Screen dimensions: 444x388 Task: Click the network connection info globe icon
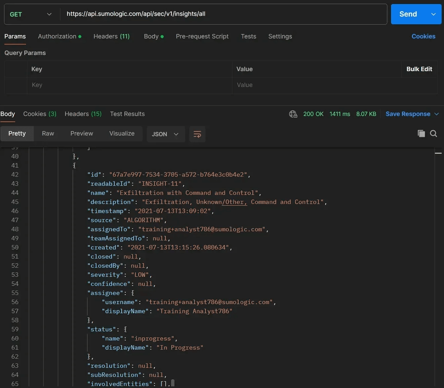point(293,114)
